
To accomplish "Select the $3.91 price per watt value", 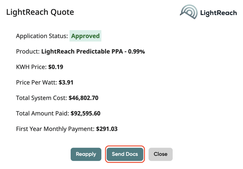I will coord(66,82).
